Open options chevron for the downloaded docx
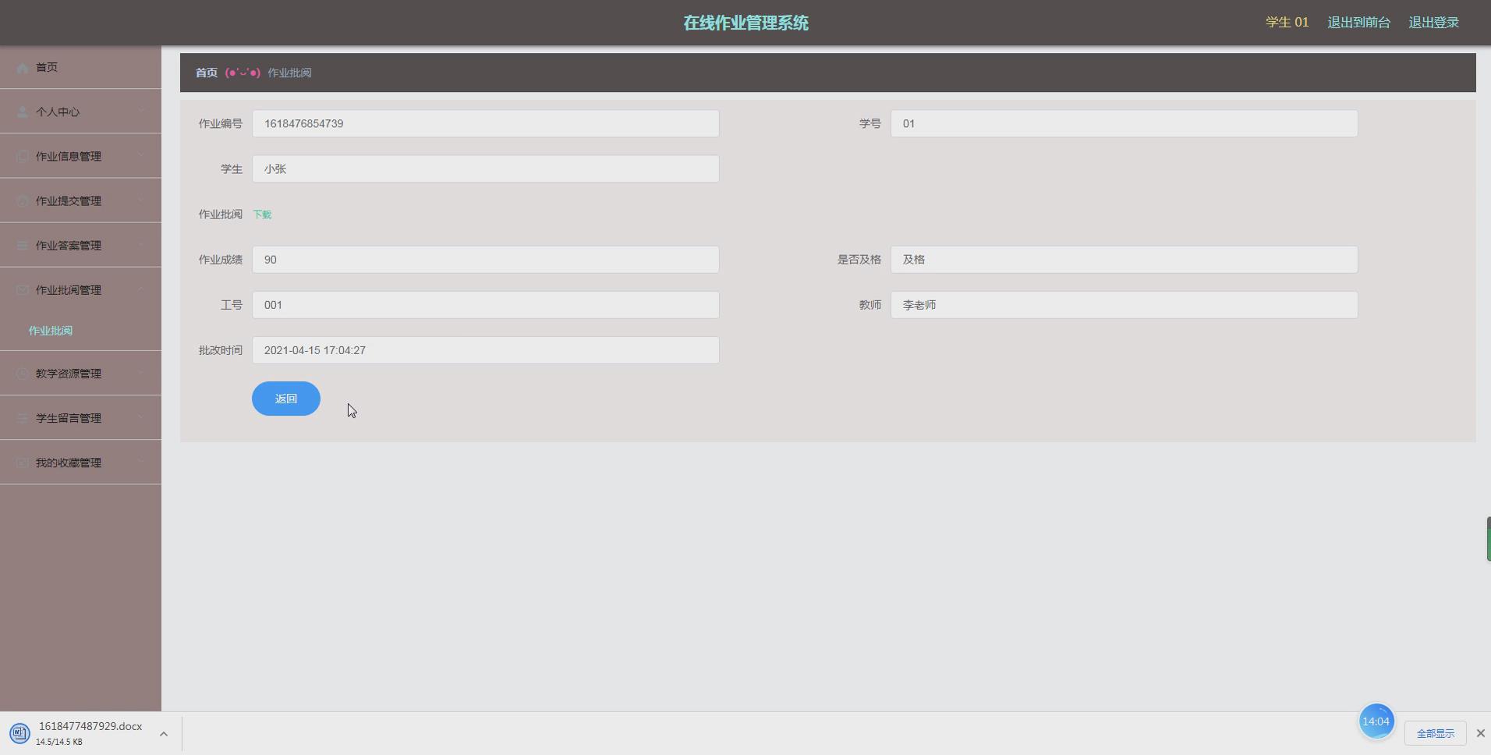This screenshot has width=1491, height=755. pos(163,732)
